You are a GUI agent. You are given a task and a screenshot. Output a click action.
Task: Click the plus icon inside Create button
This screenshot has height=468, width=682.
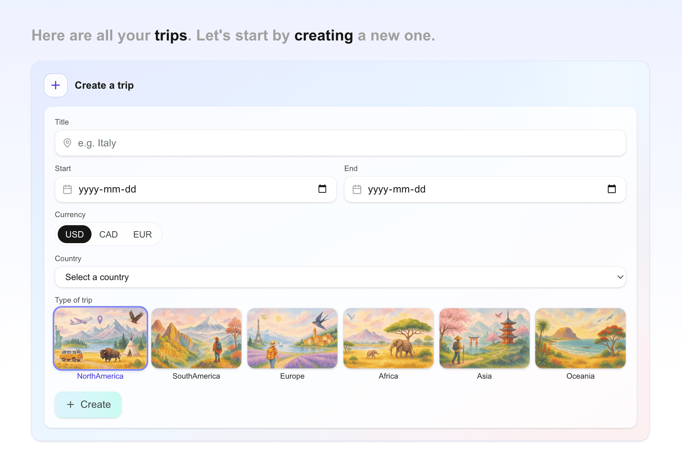(x=70, y=405)
